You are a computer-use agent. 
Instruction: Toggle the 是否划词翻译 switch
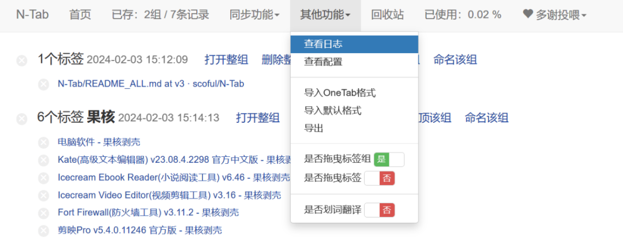tap(380, 209)
